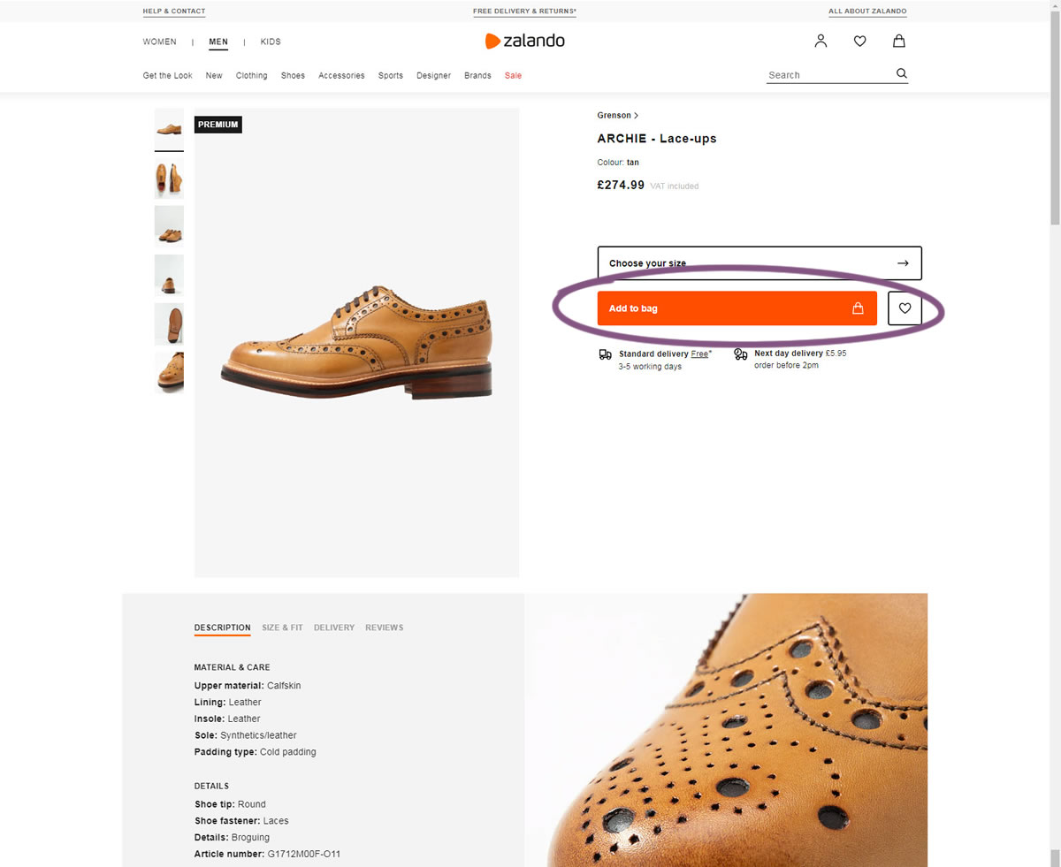Open Help & Contact link

[173, 11]
